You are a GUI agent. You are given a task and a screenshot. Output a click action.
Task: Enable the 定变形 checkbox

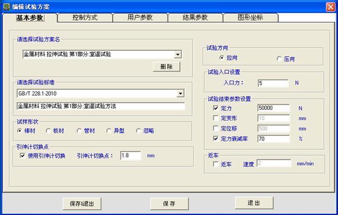coord(216,118)
